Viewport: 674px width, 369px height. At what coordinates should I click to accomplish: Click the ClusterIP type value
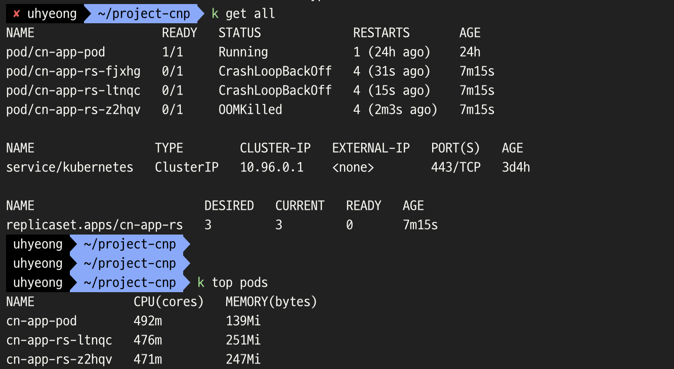[x=187, y=167]
